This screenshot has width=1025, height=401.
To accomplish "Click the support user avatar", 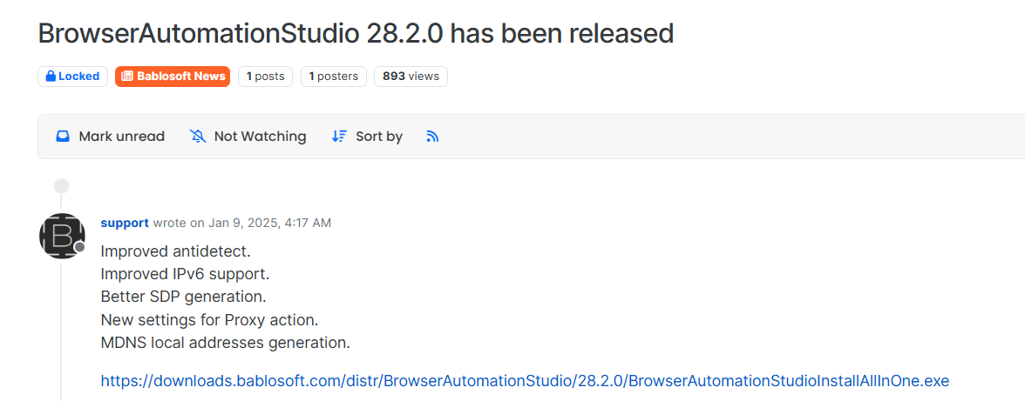I will click(62, 236).
